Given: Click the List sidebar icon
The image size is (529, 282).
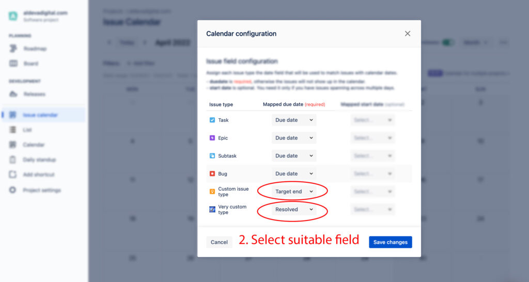Looking at the screenshot, I should [x=13, y=130].
